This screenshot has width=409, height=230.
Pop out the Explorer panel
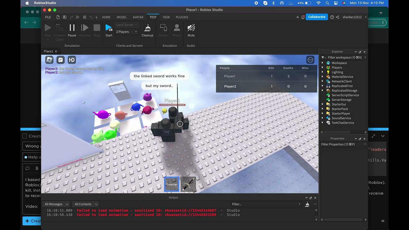[360, 52]
